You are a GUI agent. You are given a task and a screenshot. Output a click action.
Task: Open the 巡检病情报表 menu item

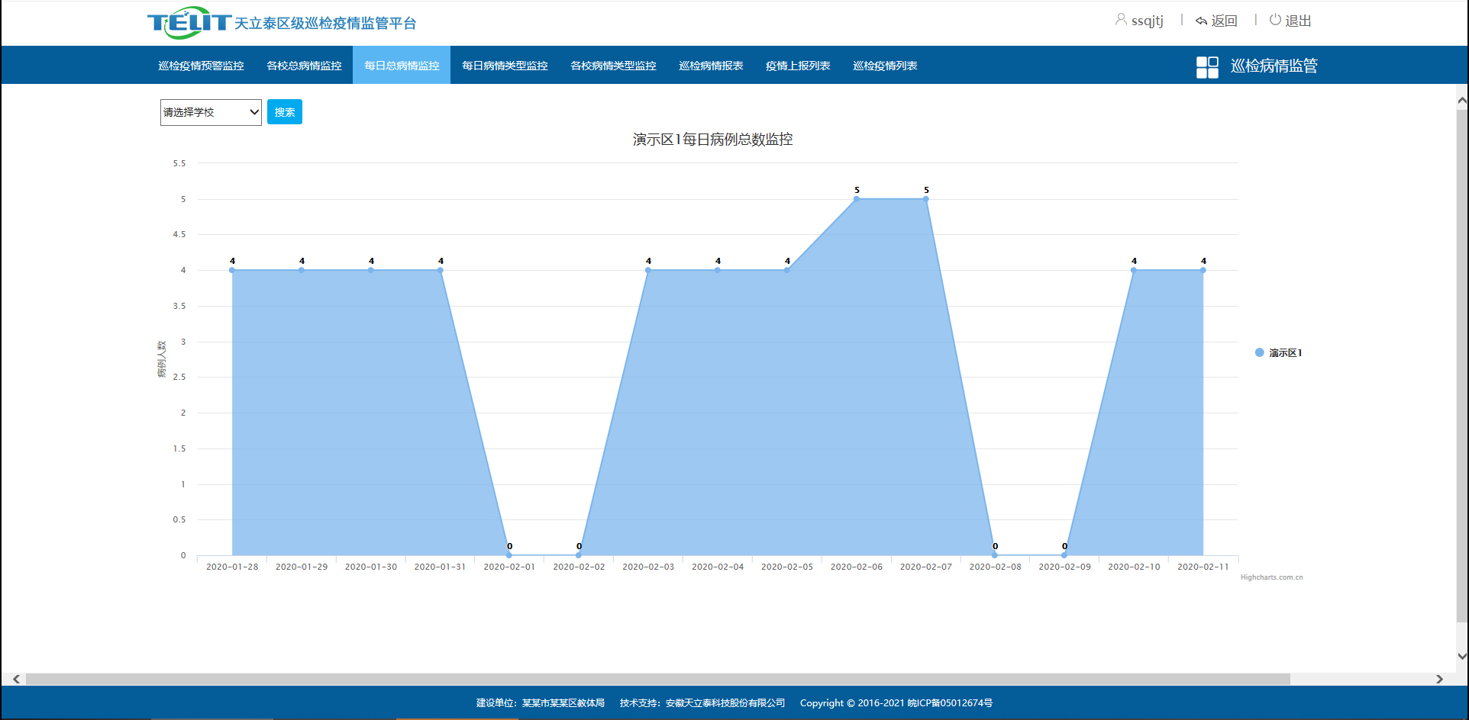[x=711, y=66]
